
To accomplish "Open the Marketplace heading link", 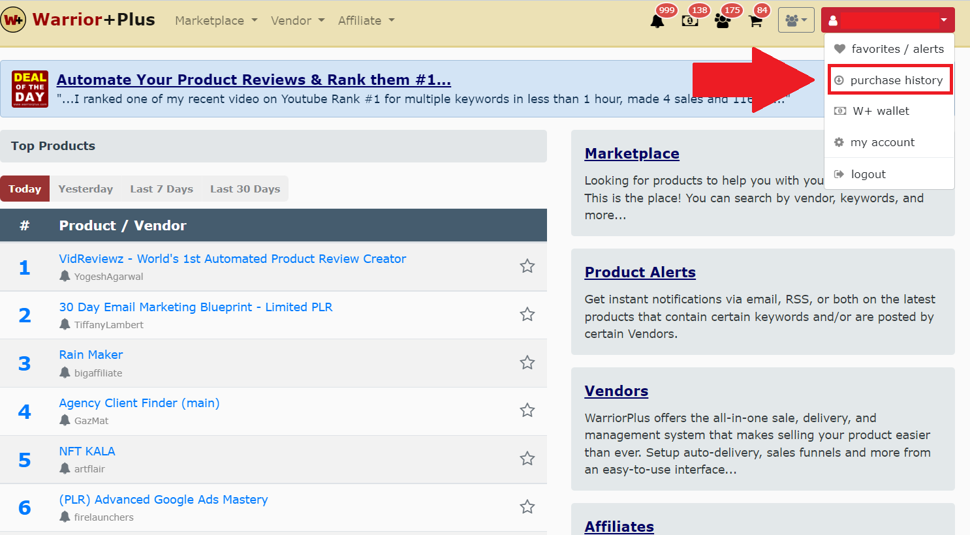I will pos(632,153).
